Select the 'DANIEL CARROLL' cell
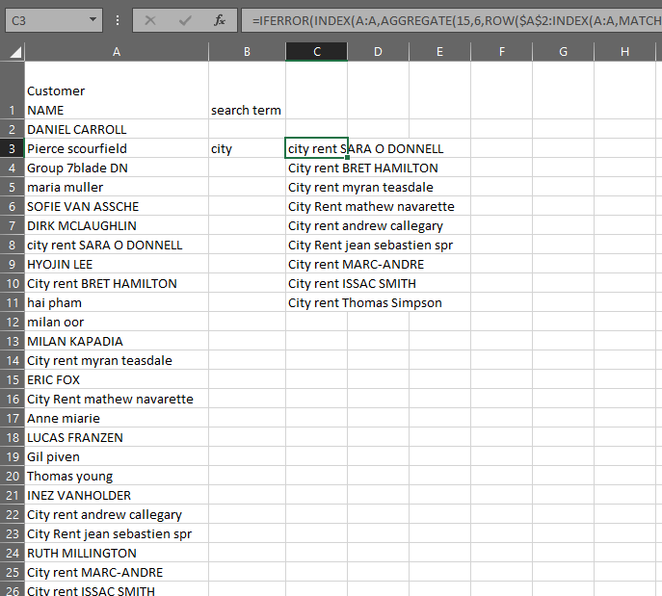Image resolution: width=662 pixels, height=596 pixels. pos(116,129)
